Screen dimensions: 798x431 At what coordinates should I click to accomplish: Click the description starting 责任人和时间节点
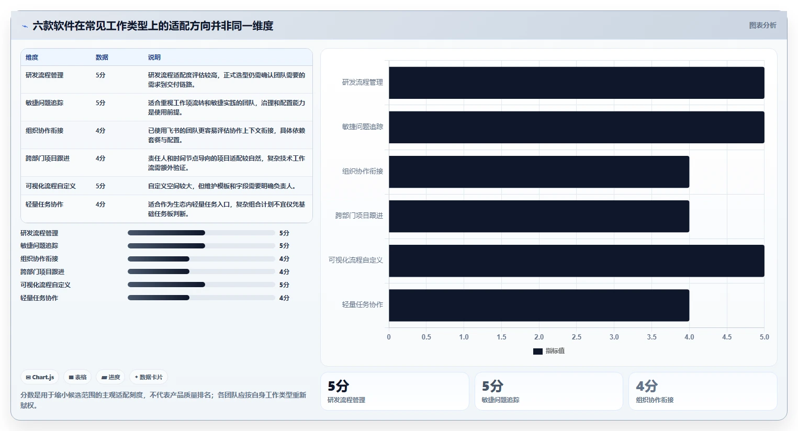point(227,163)
